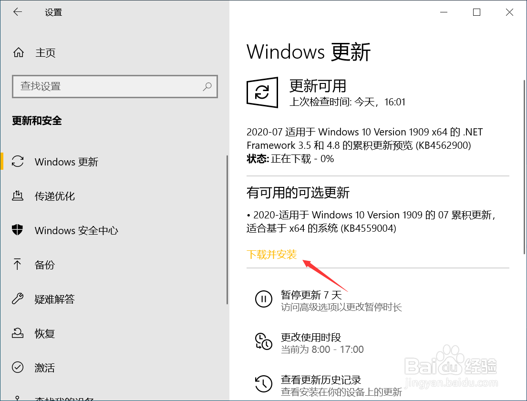Image resolution: width=527 pixels, height=401 pixels.
Task: Click the pause icon for 暂停更新 7 天
Action: pos(263,299)
